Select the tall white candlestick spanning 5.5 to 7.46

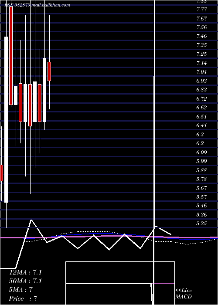(6, 119)
